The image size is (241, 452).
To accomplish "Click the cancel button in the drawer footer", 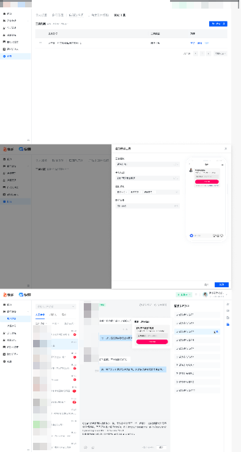I will pyautogui.click(x=207, y=285).
